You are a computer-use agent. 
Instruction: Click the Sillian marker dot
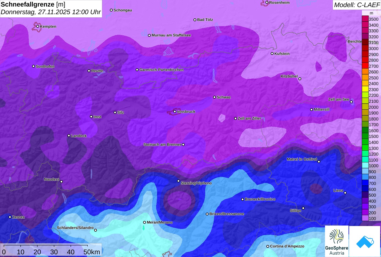pyautogui.click(x=303, y=208)
